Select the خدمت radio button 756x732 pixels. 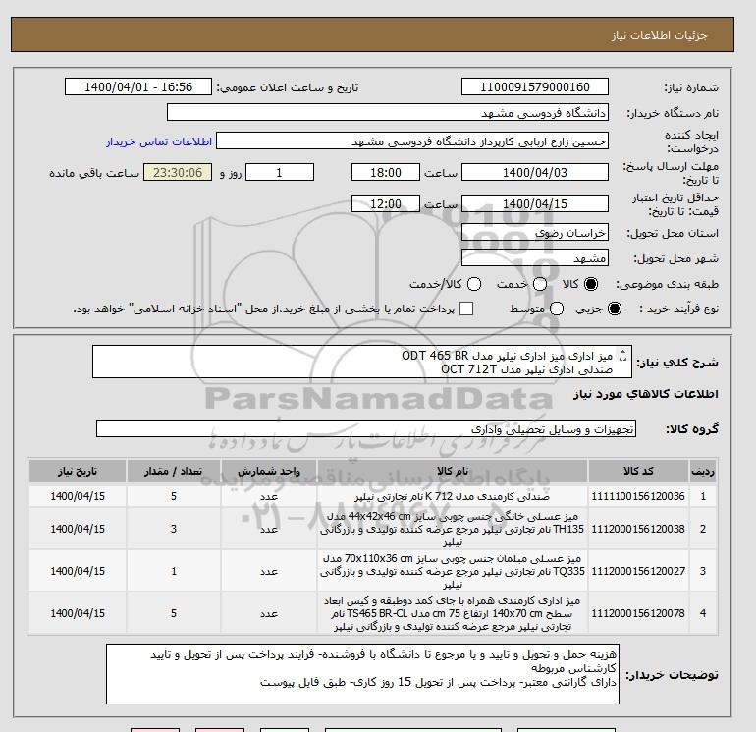[540, 284]
